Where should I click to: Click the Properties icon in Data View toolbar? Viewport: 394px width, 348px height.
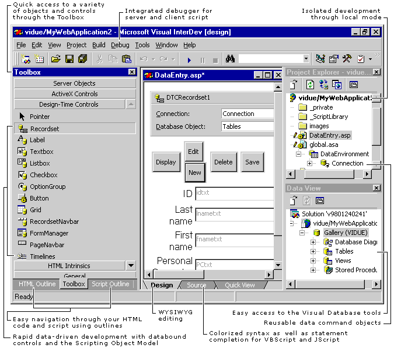coord(320,201)
